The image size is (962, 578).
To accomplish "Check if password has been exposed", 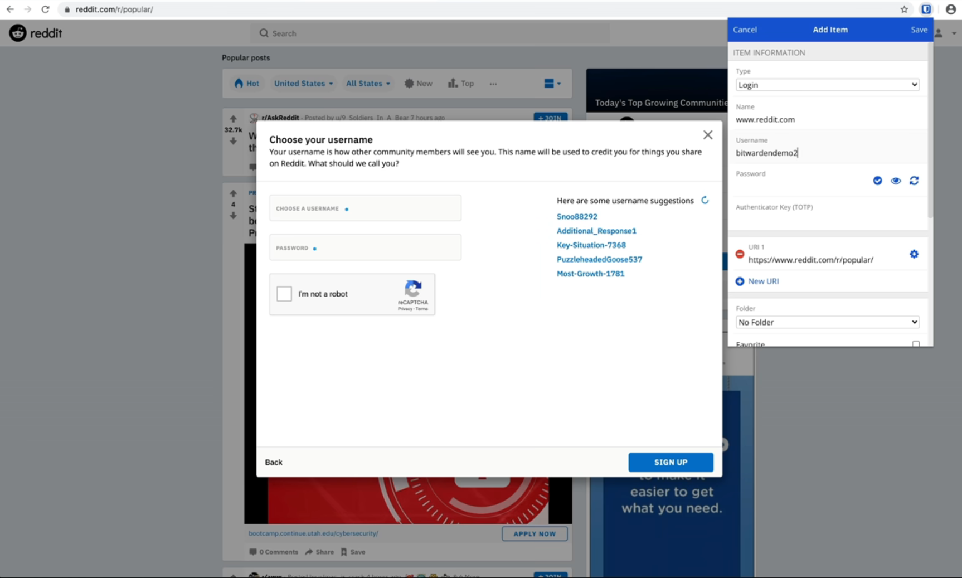I will click(x=877, y=181).
